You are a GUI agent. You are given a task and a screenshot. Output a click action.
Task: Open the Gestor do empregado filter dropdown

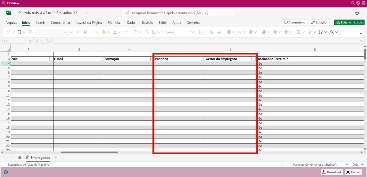click(253, 59)
